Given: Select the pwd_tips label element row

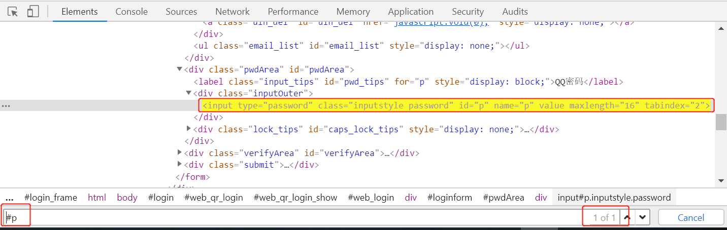Looking at the screenshot, I should click(408, 82).
